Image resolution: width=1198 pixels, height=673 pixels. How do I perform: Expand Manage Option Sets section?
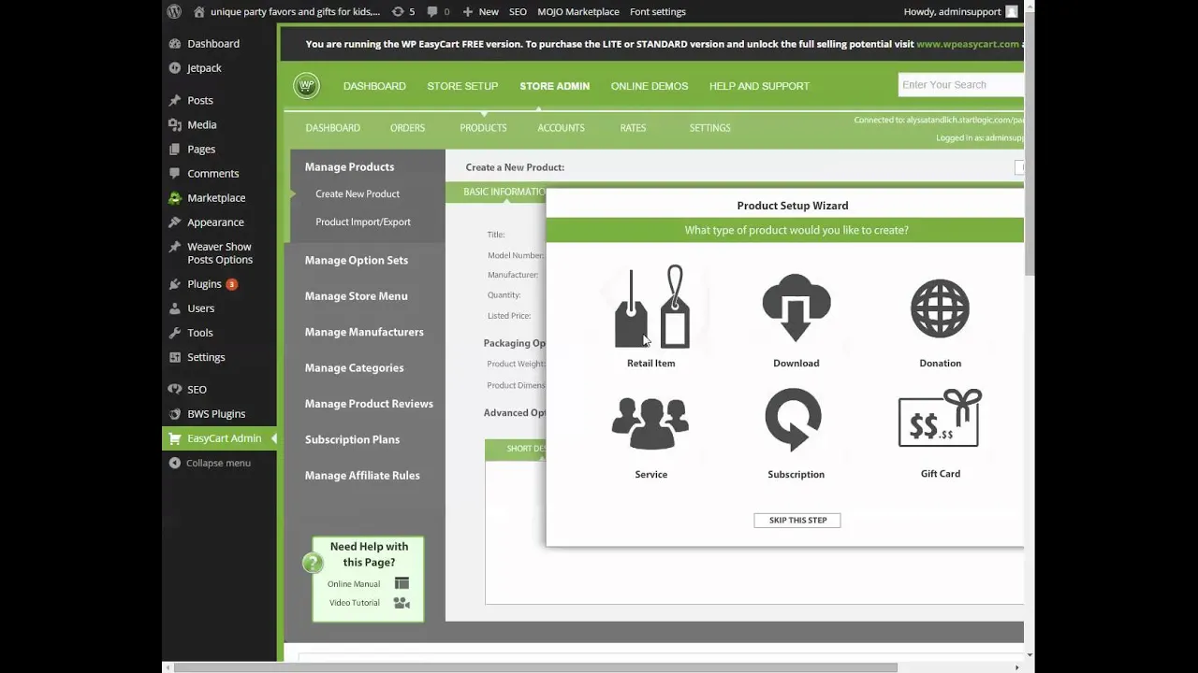pyautogui.click(x=357, y=260)
